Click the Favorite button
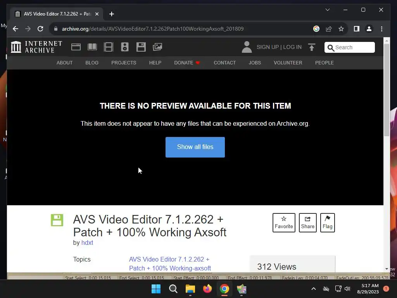 [x=284, y=223]
